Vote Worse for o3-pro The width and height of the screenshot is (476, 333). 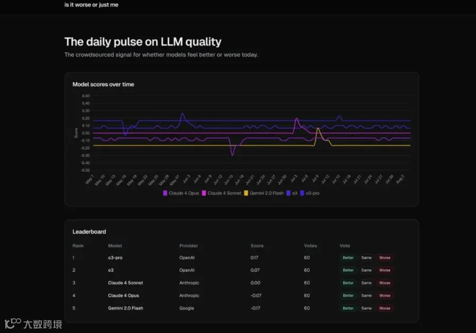click(x=385, y=257)
